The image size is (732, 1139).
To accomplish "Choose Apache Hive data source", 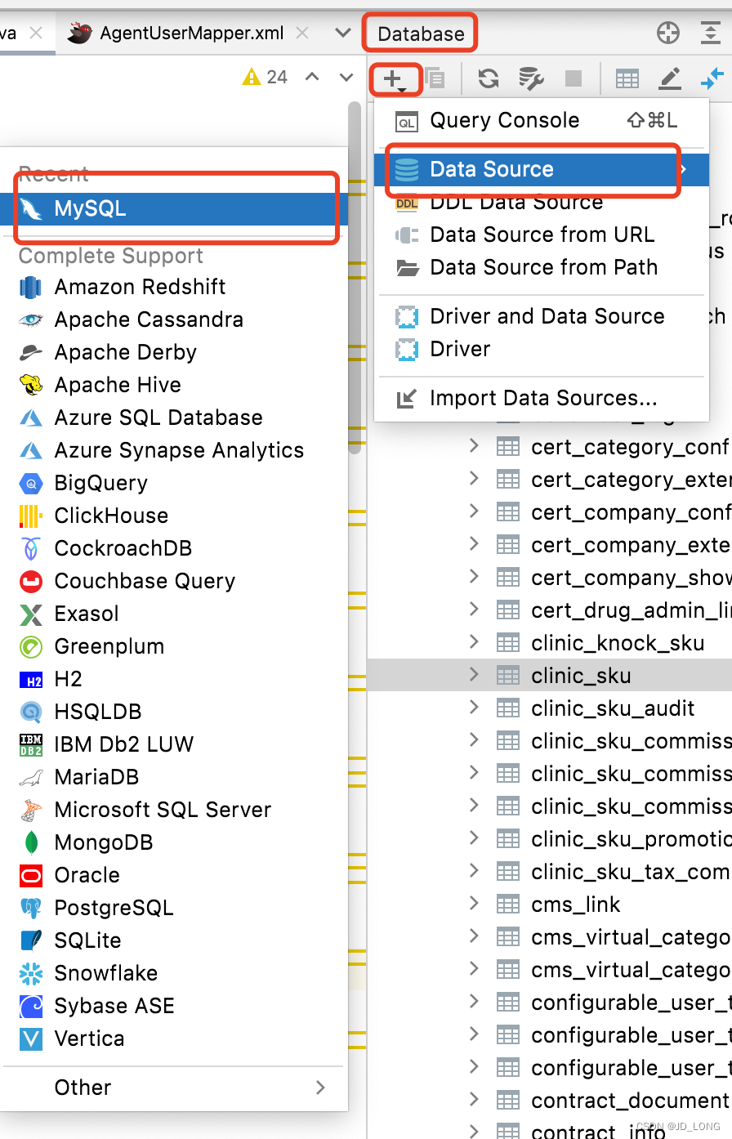I will pos(174,385).
